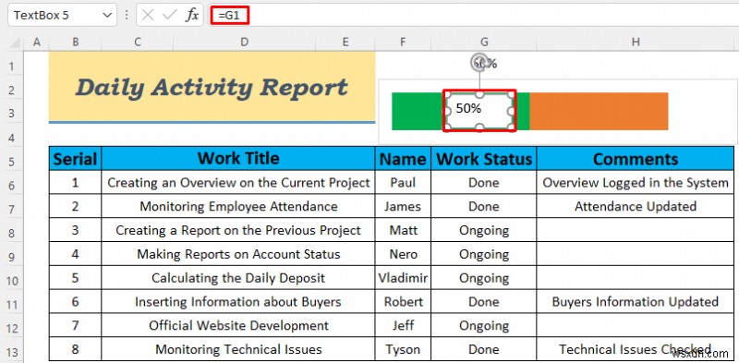Click the name cell 'James'
Screen dimensions: 739x363
click(403, 206)
